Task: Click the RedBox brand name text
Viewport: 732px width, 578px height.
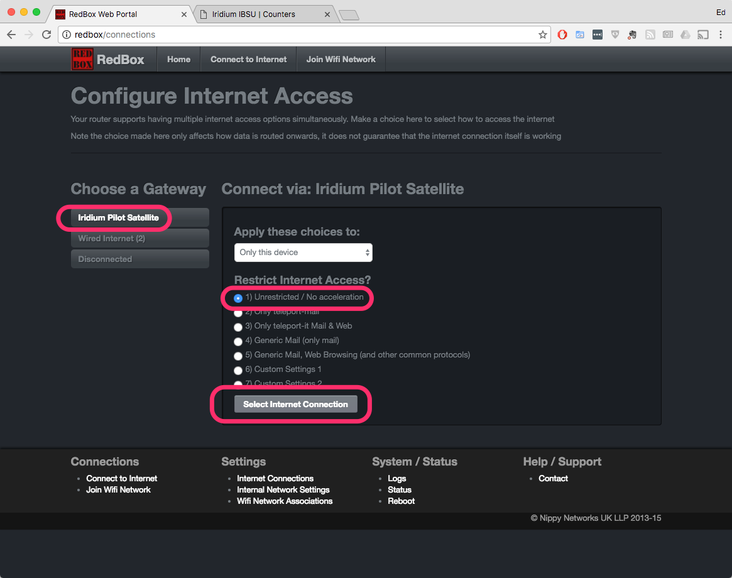Action: [121, 60]
